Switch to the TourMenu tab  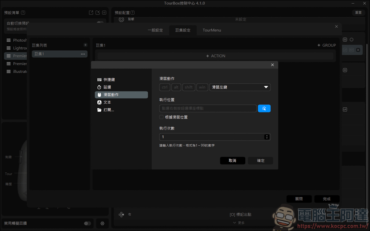point(212,30)
